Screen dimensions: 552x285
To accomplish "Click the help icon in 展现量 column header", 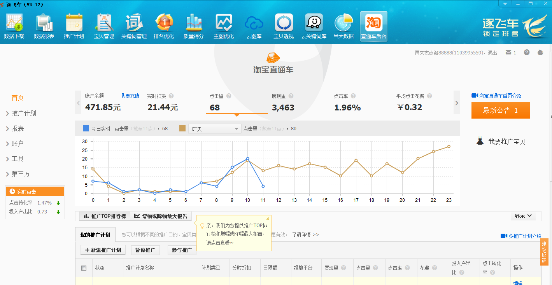I will 343,268.
